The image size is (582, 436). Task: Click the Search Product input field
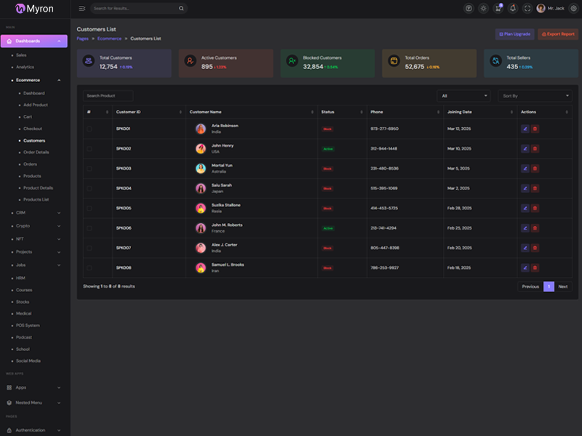tap(108, 96)
